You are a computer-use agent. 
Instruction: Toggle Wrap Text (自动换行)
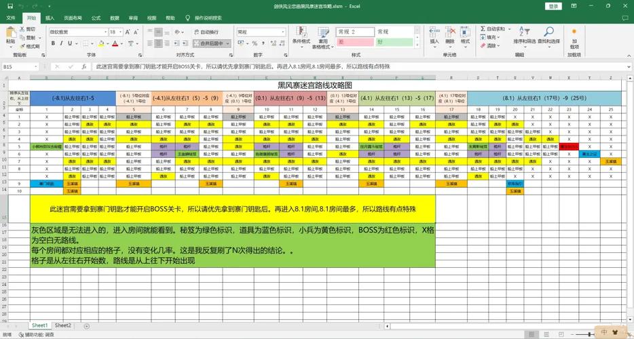point(204,32)
